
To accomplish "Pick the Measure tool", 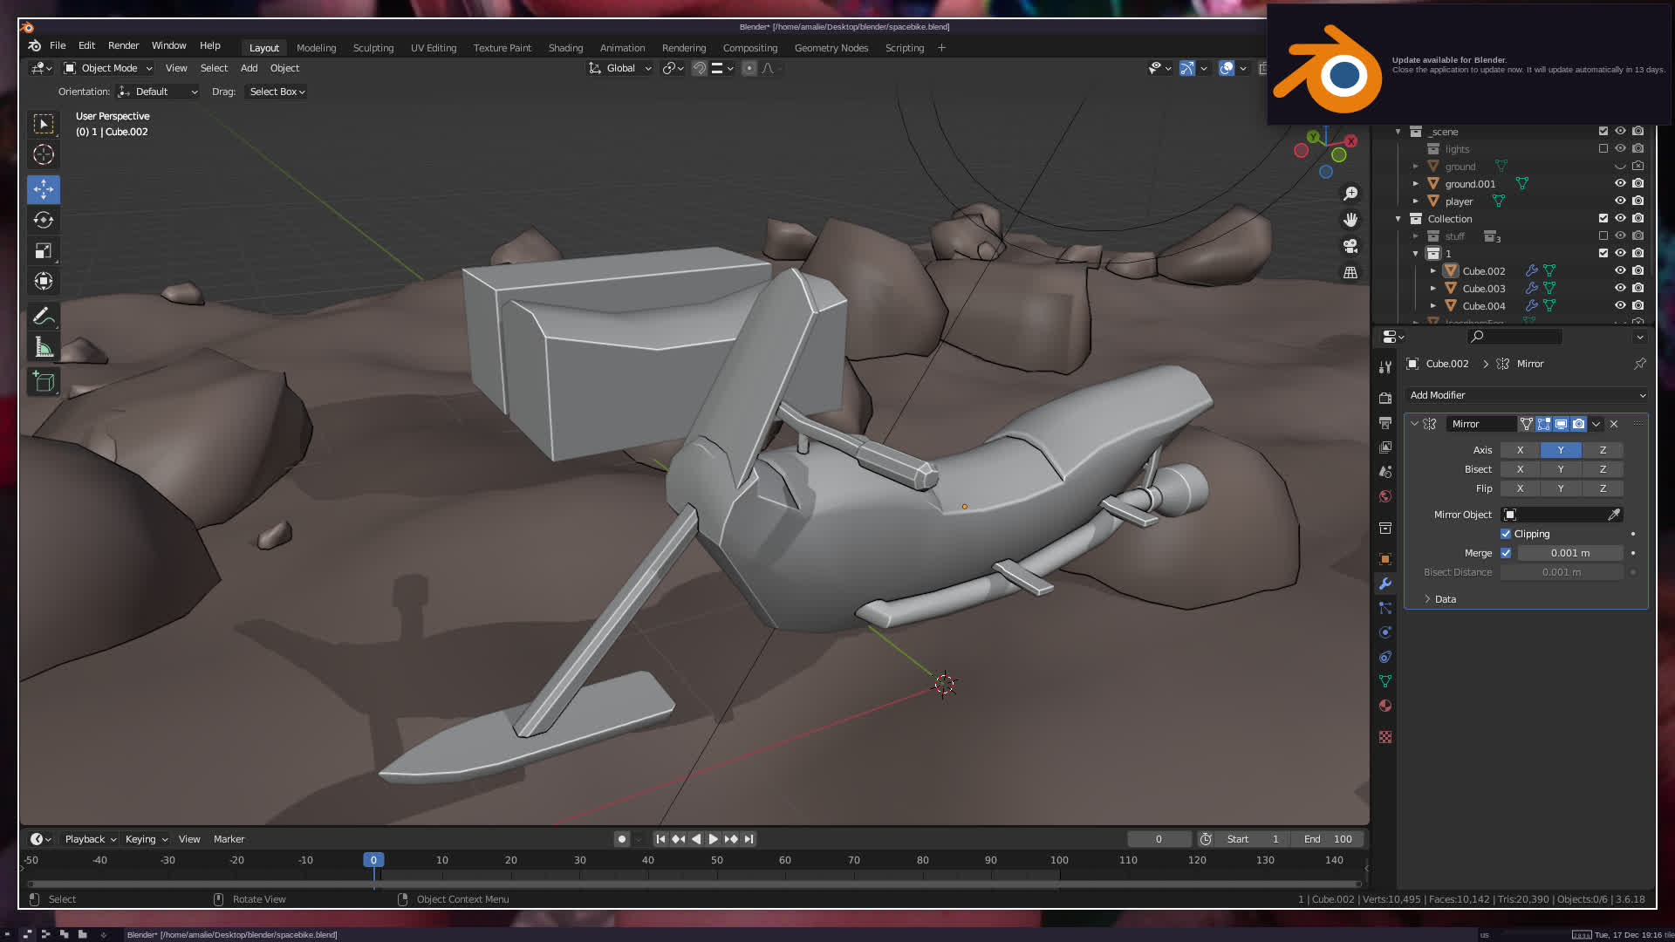I will [x=44, y=347].
